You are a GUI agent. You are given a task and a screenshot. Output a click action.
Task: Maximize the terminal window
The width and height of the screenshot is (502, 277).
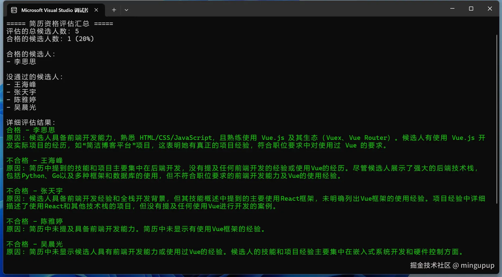coord(471,8)
